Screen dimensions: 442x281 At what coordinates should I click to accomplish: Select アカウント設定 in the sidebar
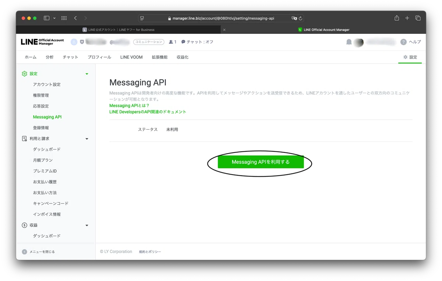(x=47, y=84)
